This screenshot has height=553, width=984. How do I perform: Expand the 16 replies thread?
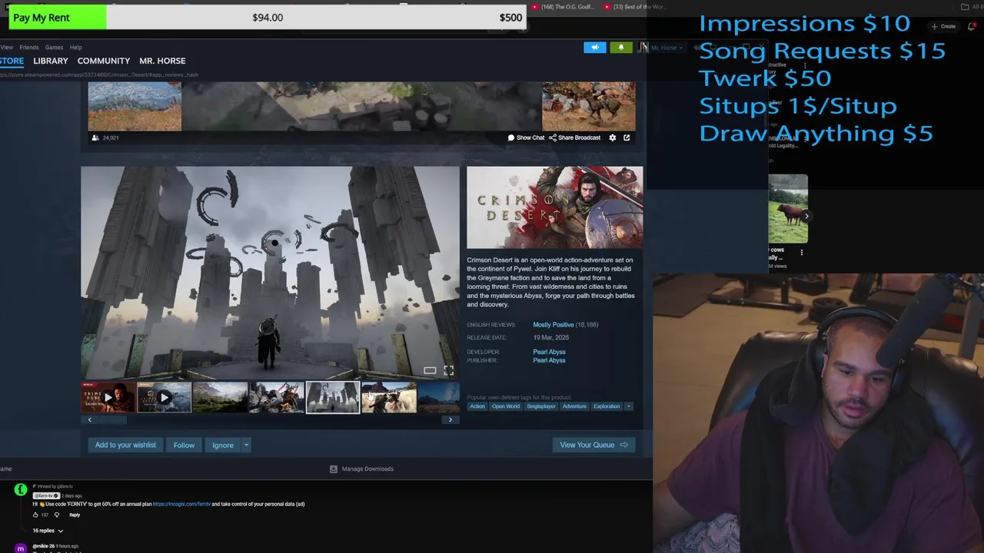tap(48, 531)
